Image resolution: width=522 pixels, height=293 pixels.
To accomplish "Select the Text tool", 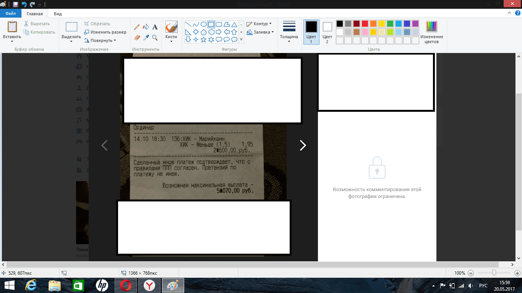I will tap(155, 27).
